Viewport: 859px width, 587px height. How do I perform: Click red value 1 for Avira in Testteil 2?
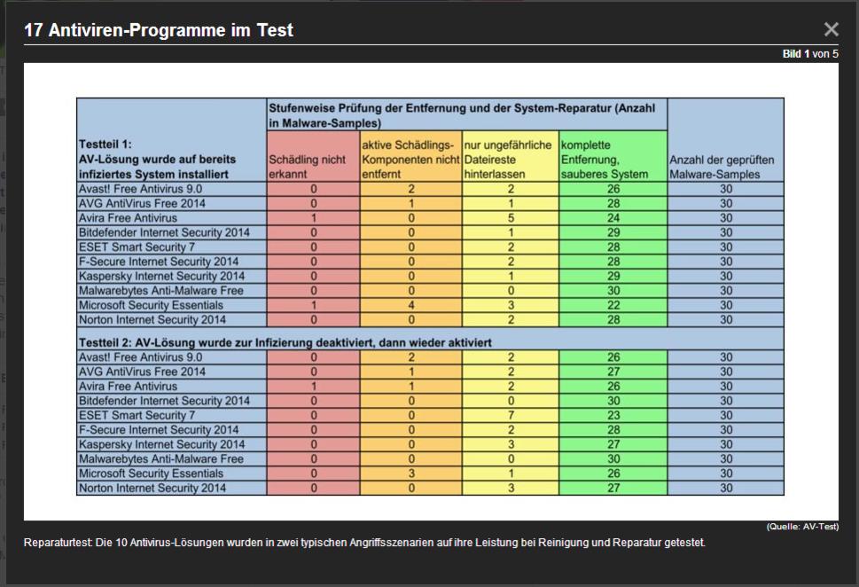pos(313,387)
